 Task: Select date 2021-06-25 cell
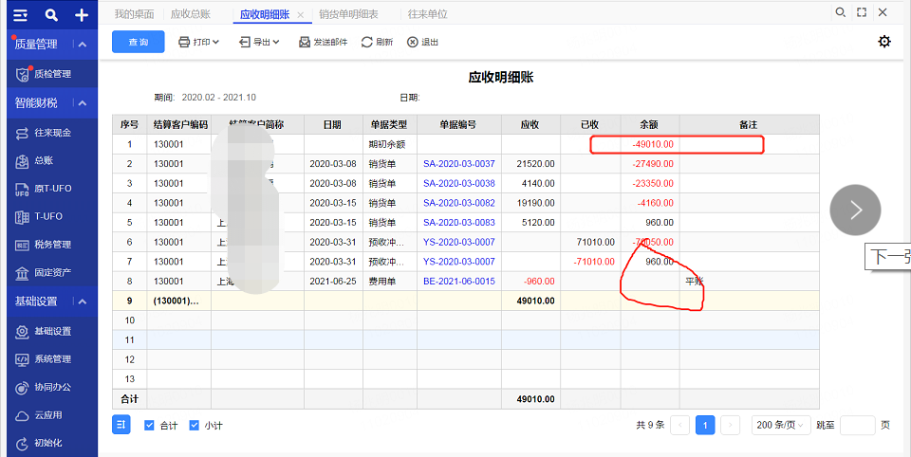(333, 281)
